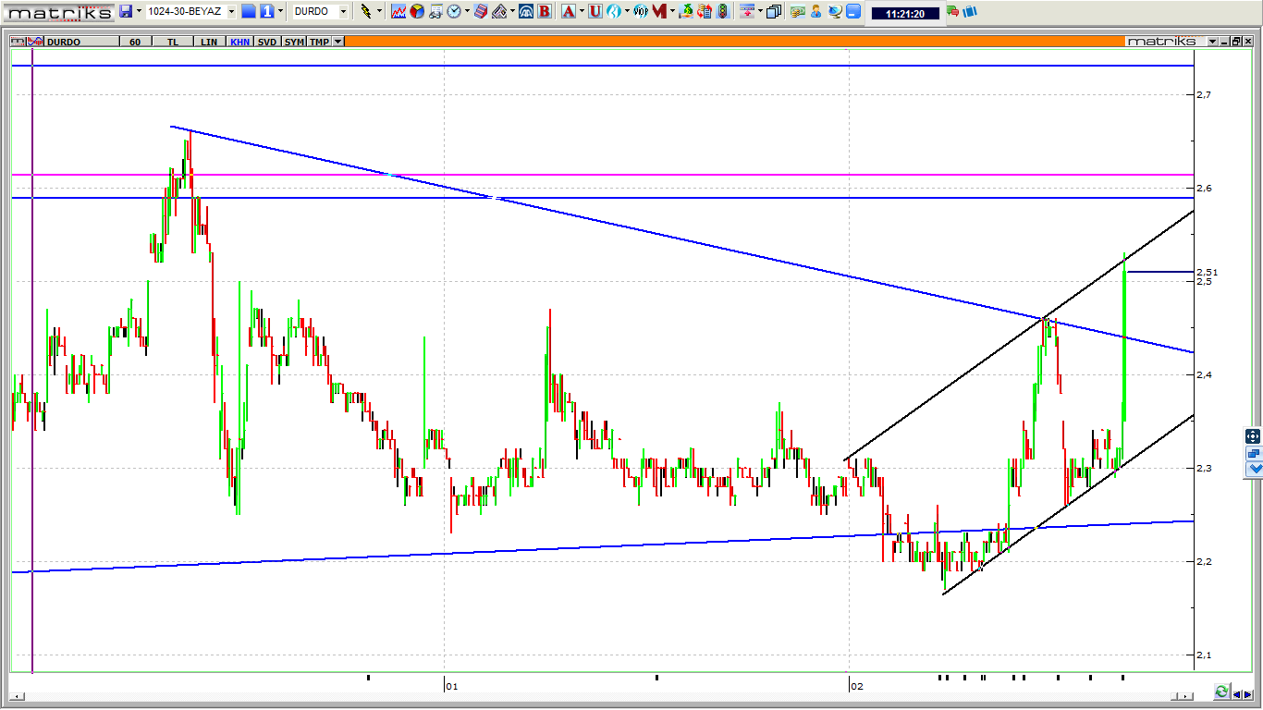Toggle the KHN option in chart header

[x=239, y=42]
